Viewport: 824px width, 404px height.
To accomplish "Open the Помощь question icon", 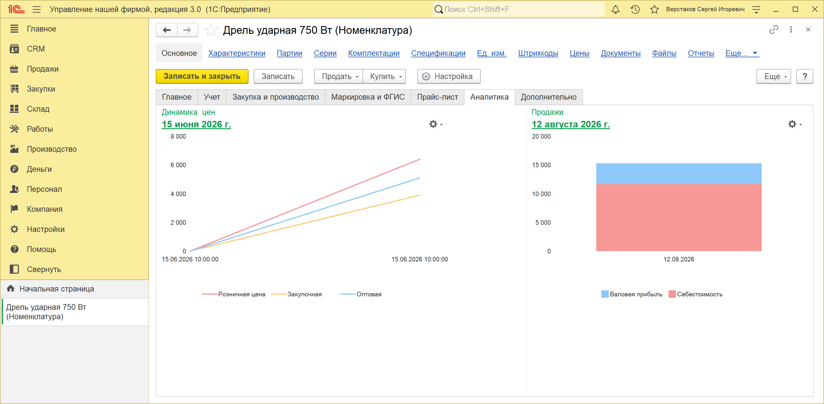I will click(x=14, y=249).
